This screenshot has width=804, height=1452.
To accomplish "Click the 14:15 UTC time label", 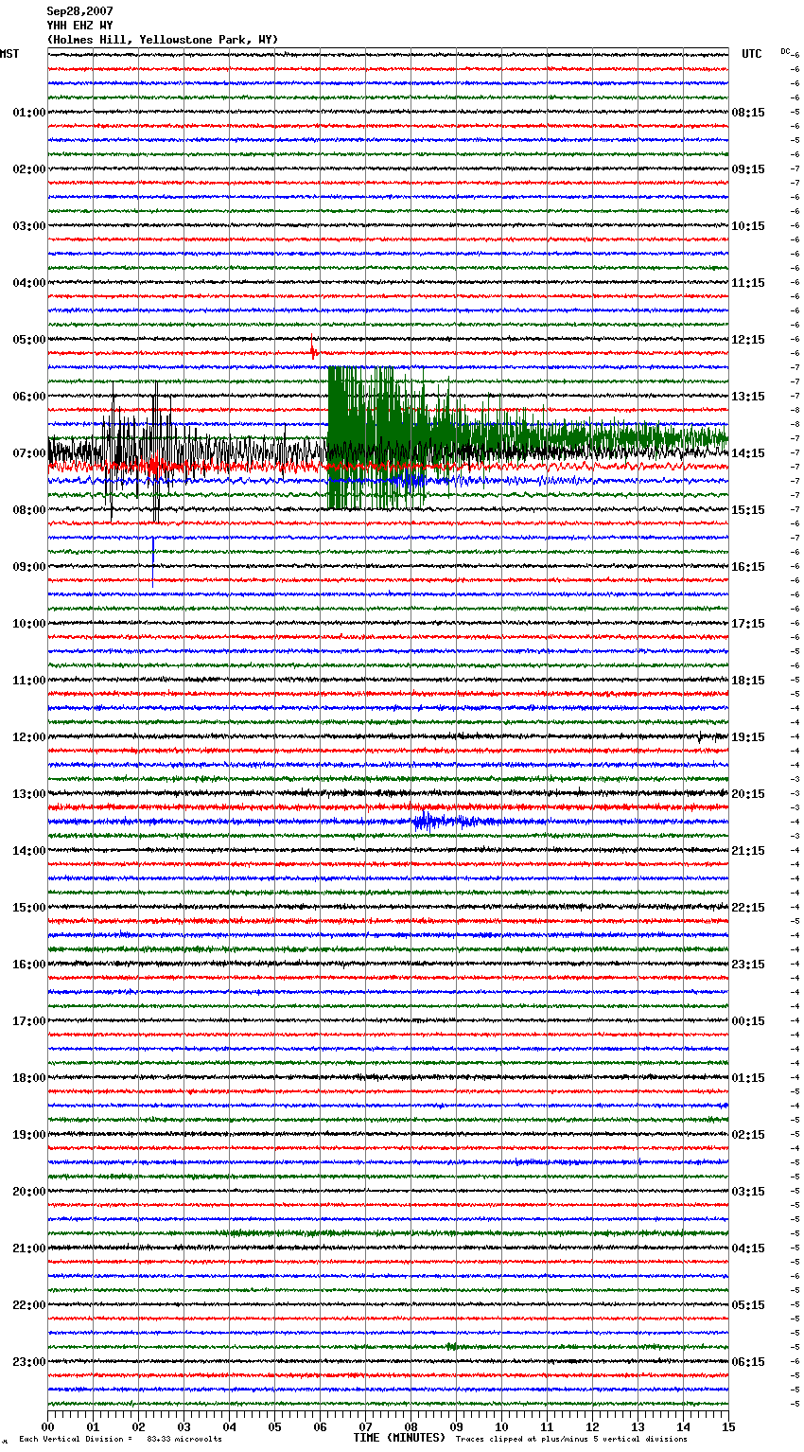I will [748, 453].
